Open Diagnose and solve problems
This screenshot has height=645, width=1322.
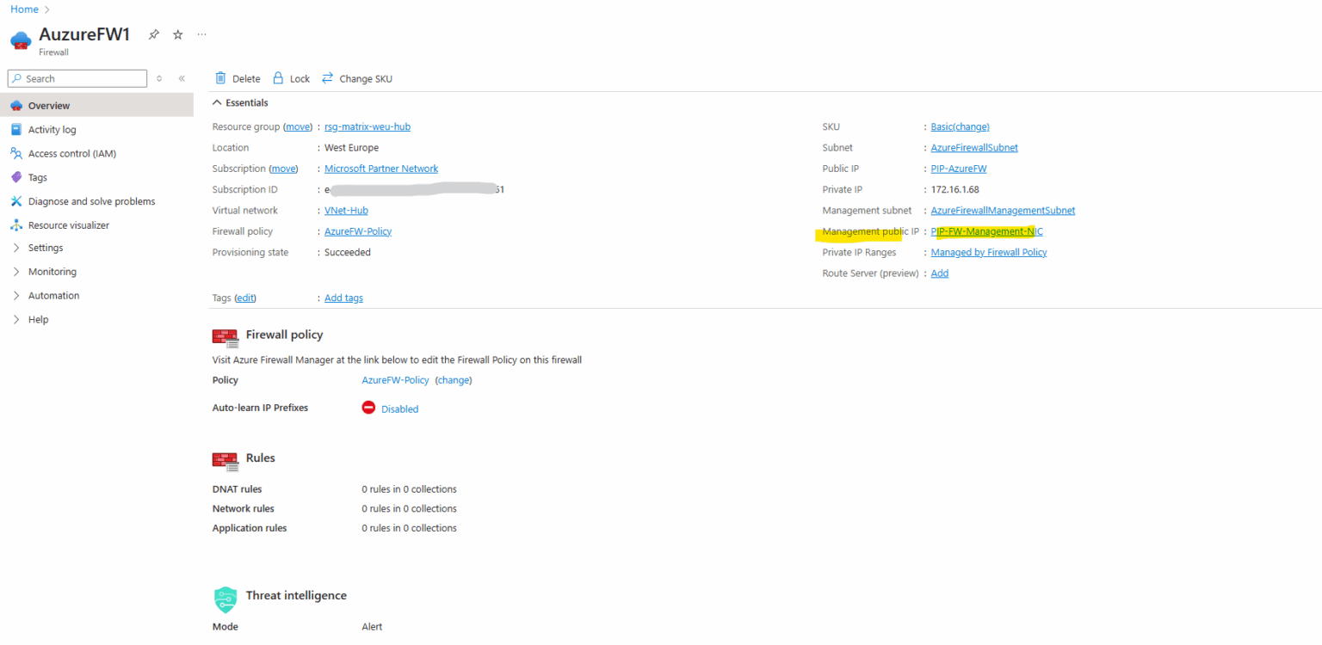point(92,200)
